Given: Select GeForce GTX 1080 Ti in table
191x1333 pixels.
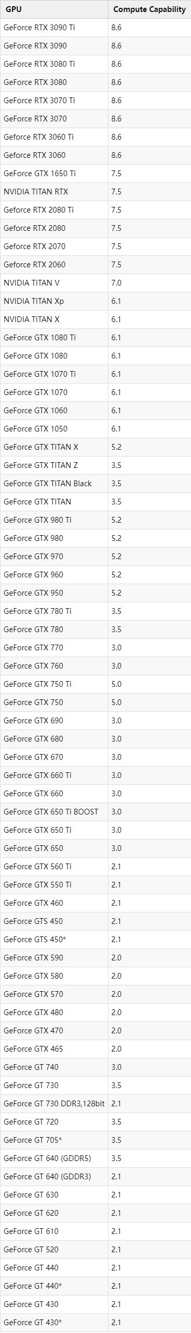Looking at the screenshot, I should tap(39, 338).
